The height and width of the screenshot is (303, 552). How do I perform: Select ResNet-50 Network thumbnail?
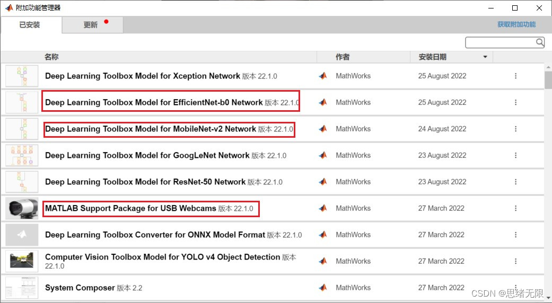[x=22, y=182]
